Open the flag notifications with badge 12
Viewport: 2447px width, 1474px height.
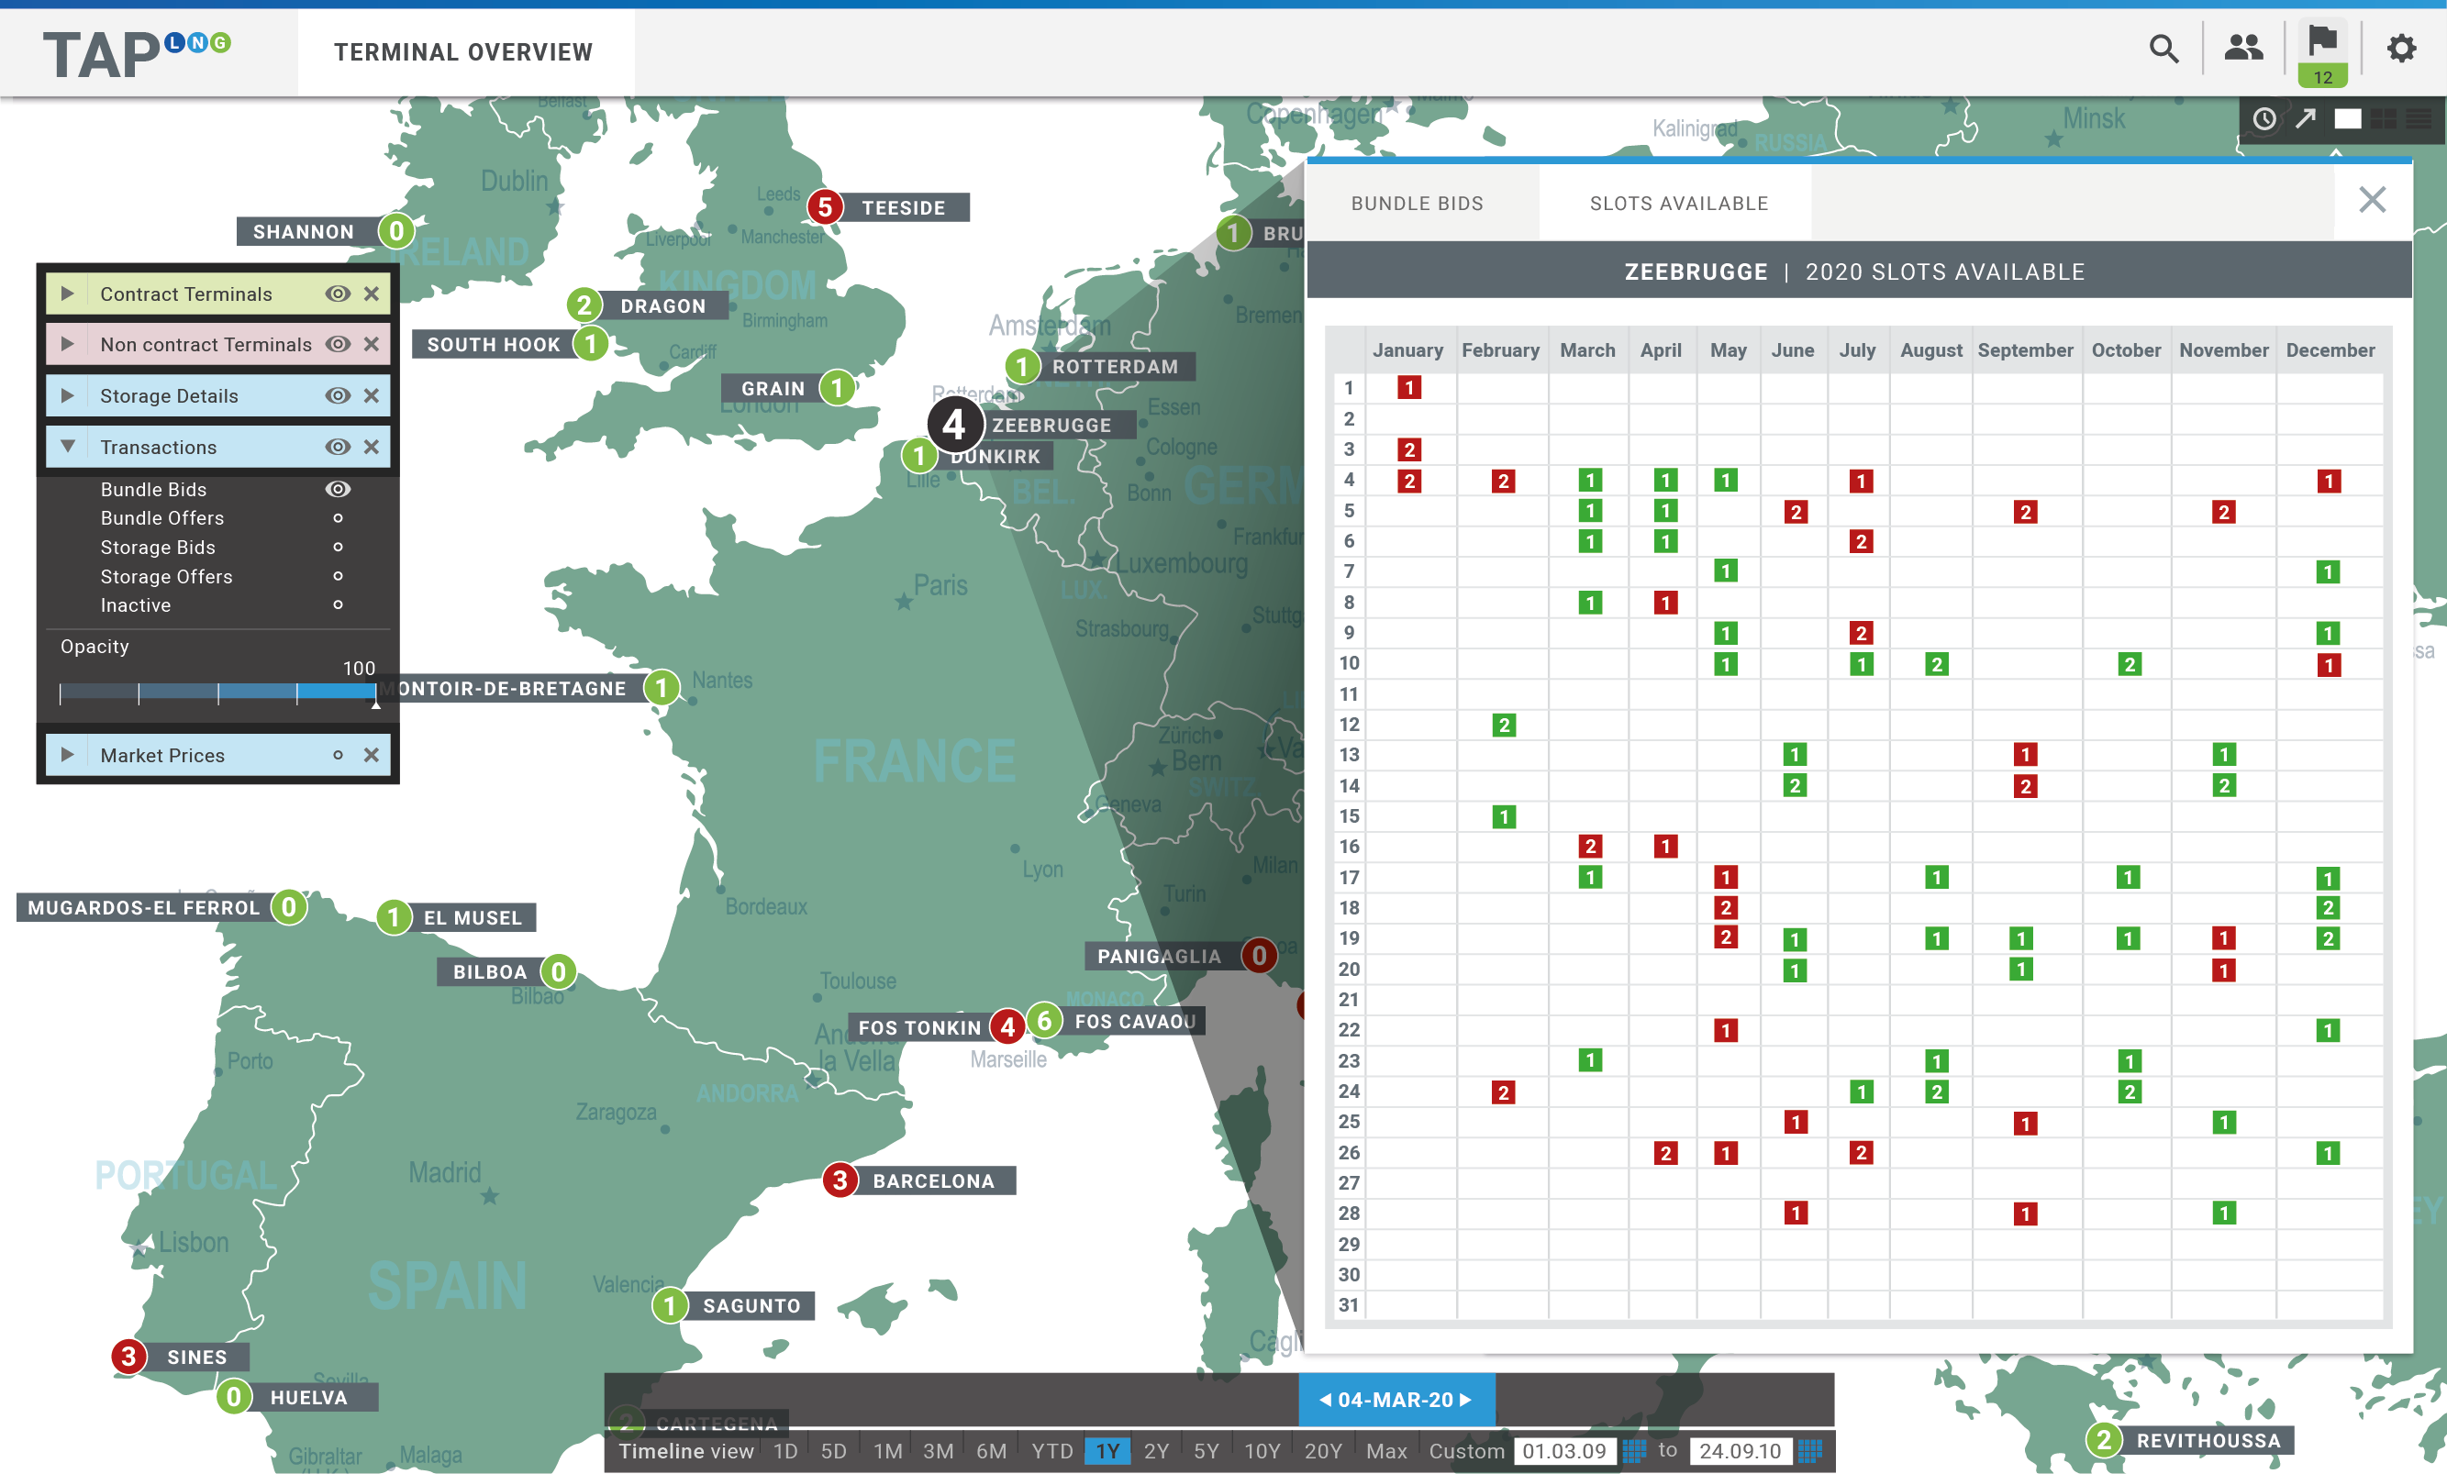2322,51
